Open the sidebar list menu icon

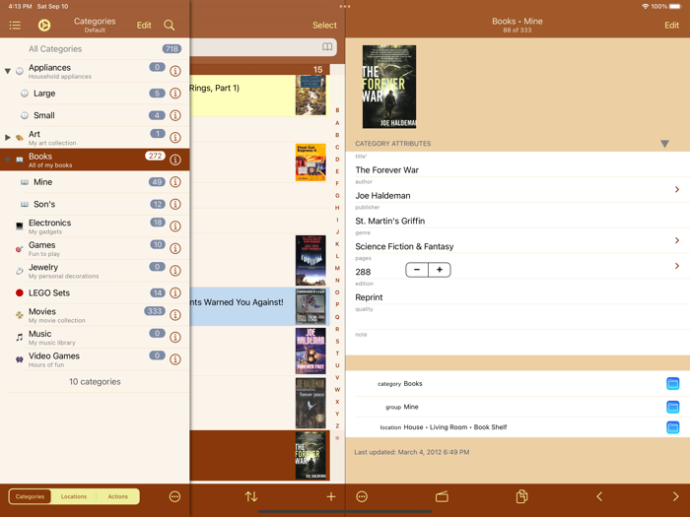pyautogui.click(x=15, y=26)
